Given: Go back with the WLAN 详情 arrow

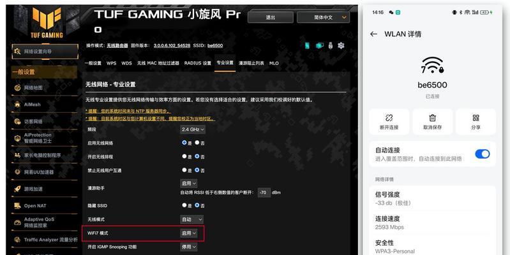Looking at the screenshot, I should coord(373,34).
